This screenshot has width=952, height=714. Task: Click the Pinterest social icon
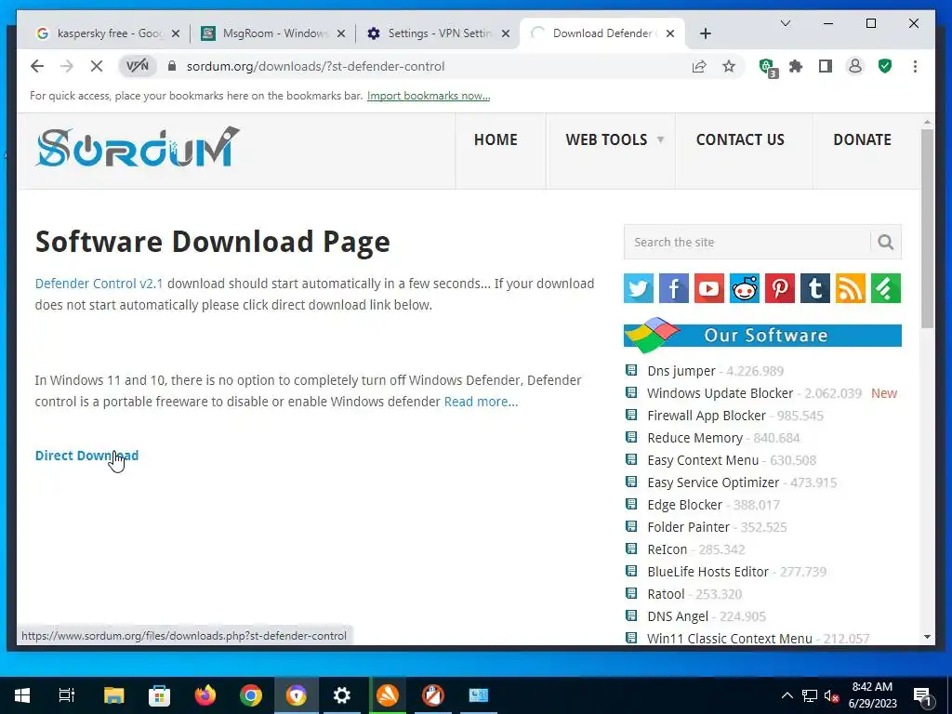click(x=780, y=288)
